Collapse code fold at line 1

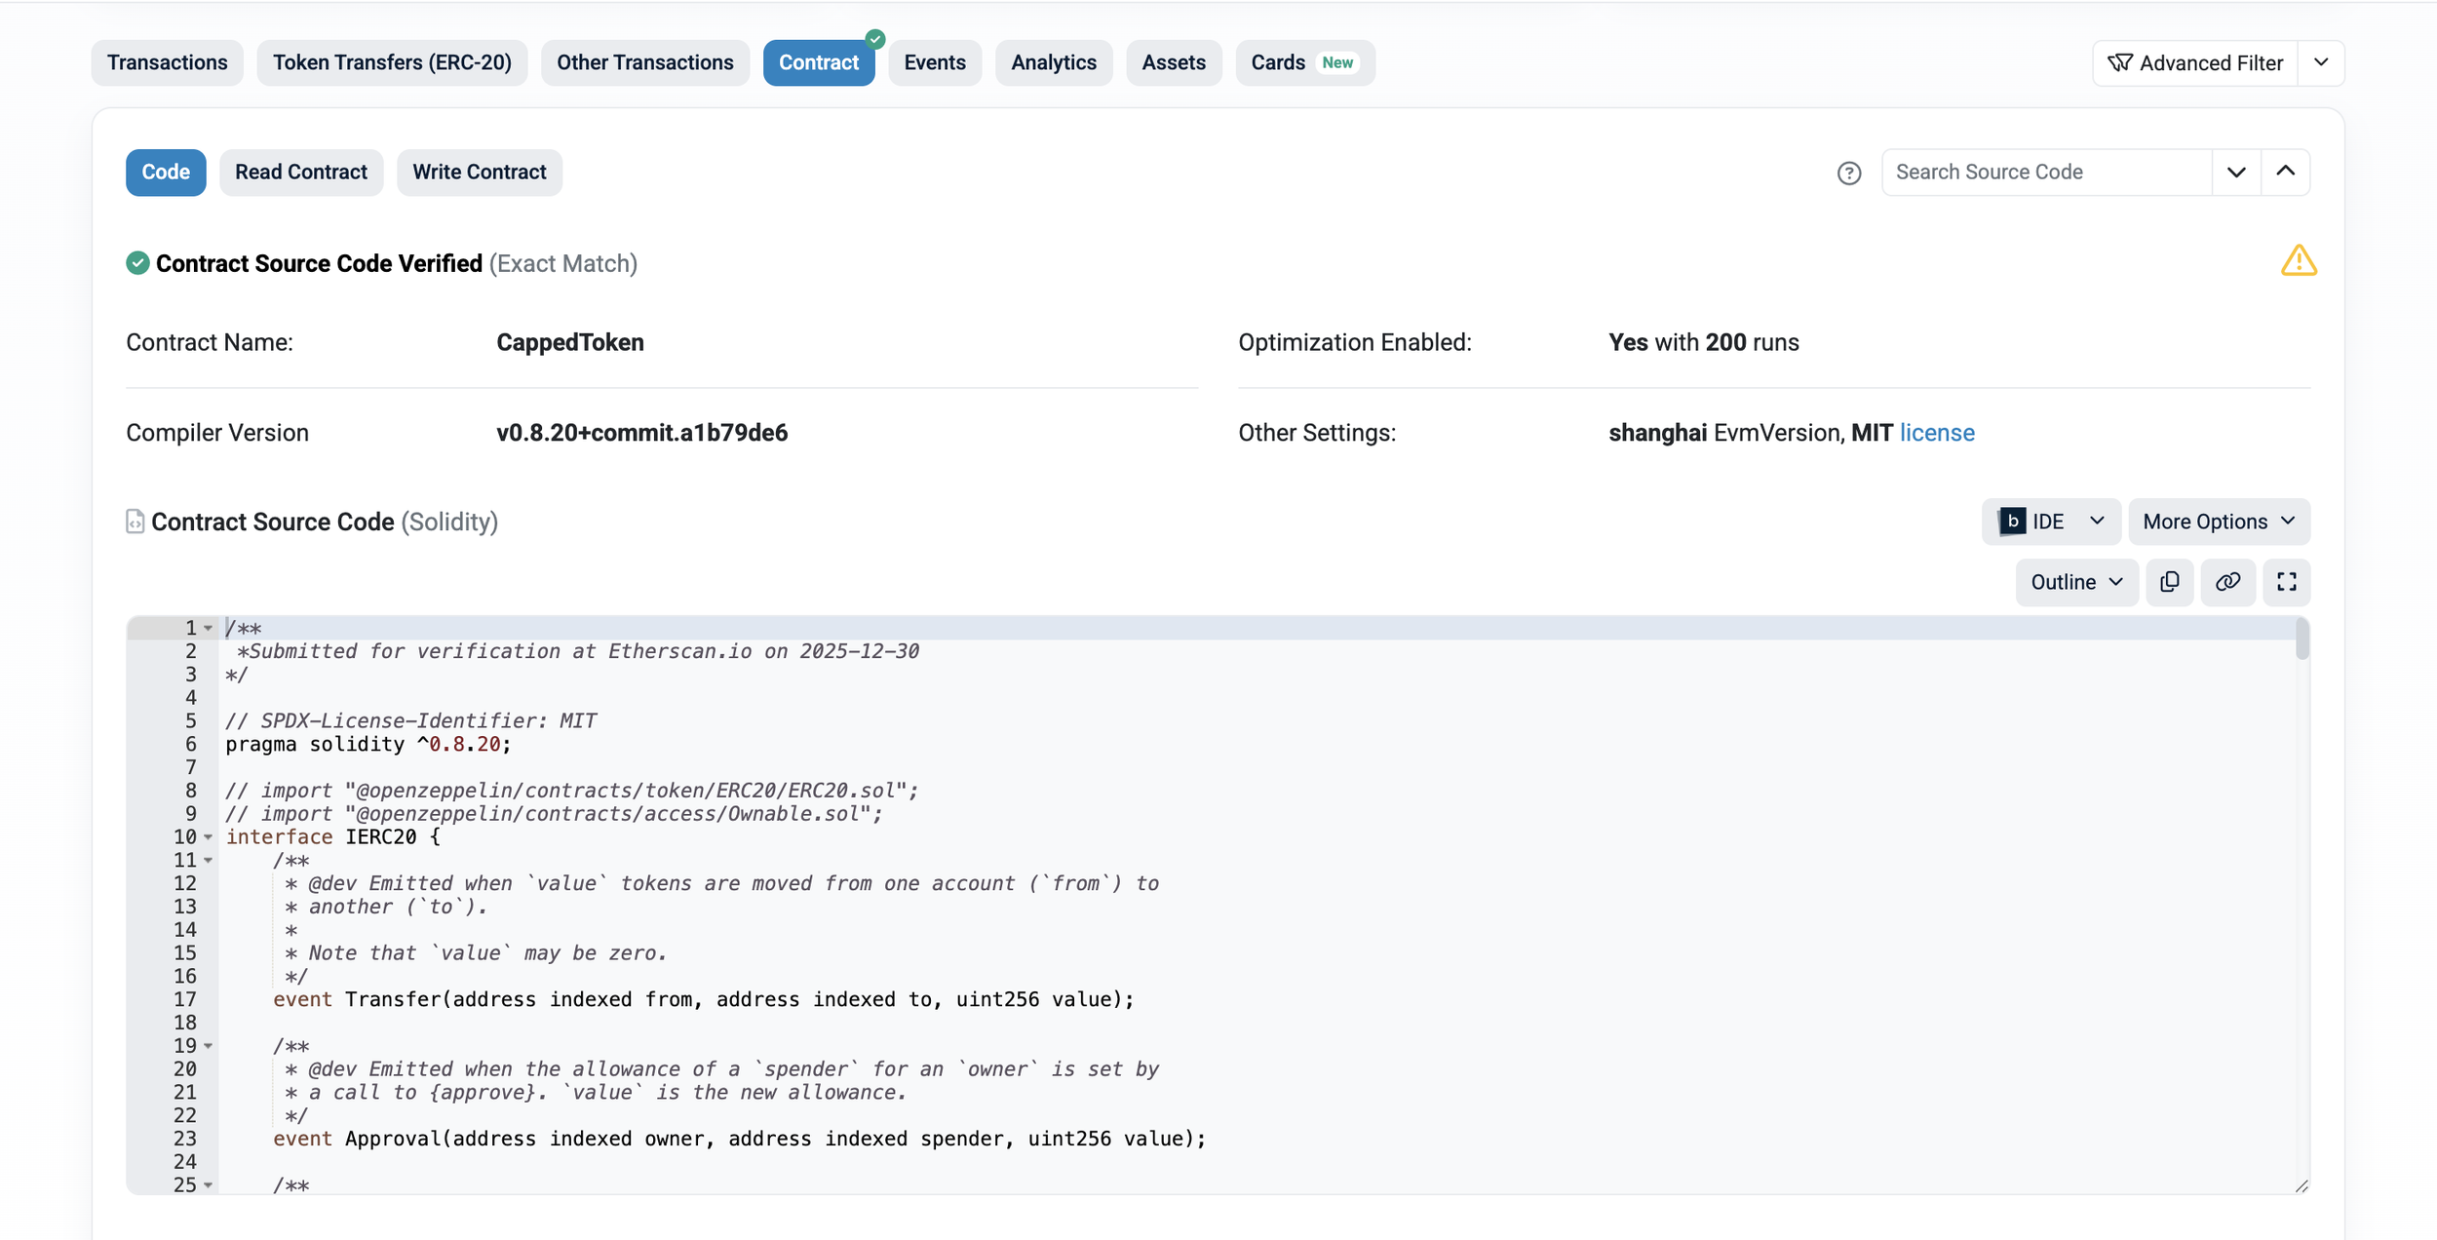209,629
